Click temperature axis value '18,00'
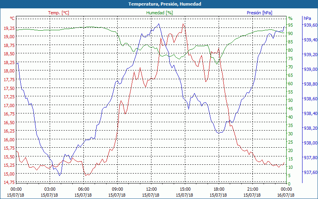The image size is (318, 199). tap(9, 71)
